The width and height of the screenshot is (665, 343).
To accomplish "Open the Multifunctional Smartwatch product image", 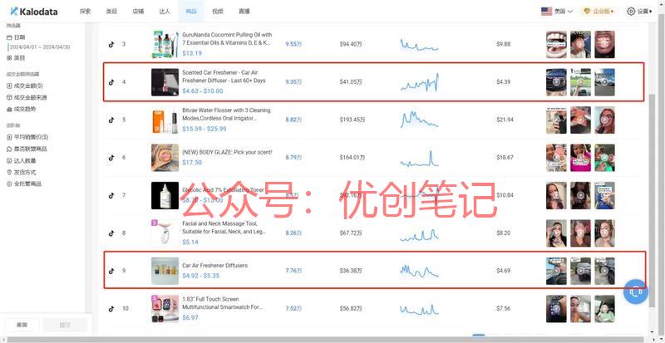I will (165, 308).
